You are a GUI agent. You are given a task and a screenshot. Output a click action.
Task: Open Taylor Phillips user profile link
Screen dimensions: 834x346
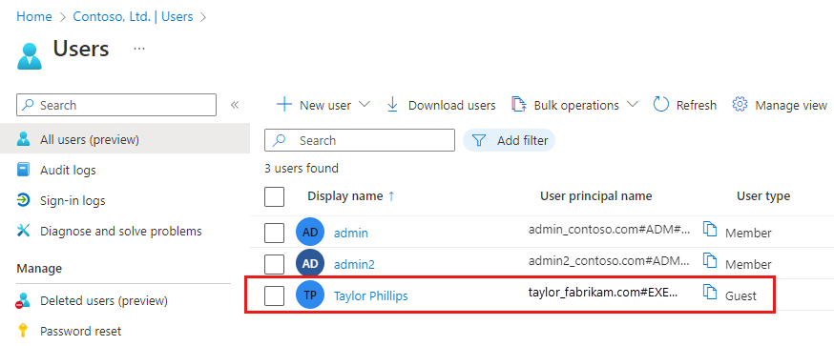click(x=371, y=296)
